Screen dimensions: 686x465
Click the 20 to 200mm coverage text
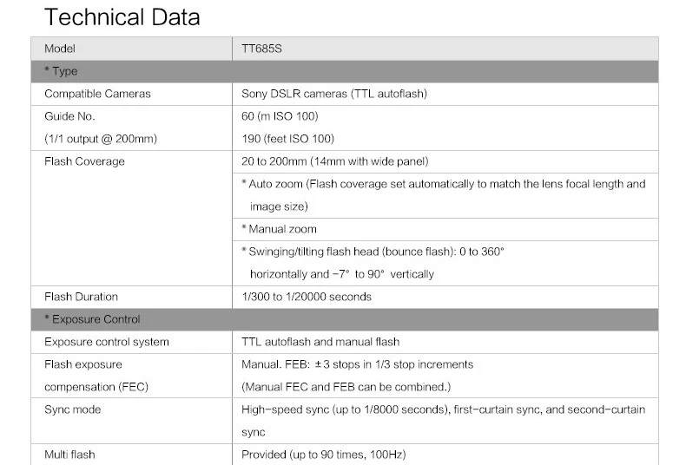click(334, 161)
